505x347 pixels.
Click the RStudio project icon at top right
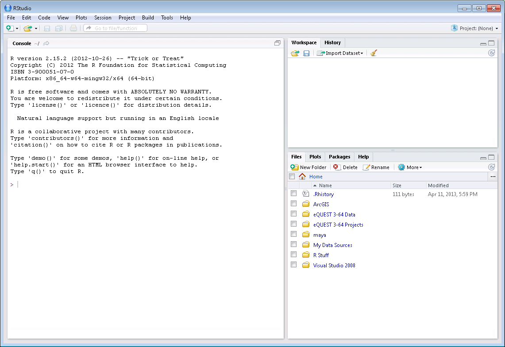point(454,28)
